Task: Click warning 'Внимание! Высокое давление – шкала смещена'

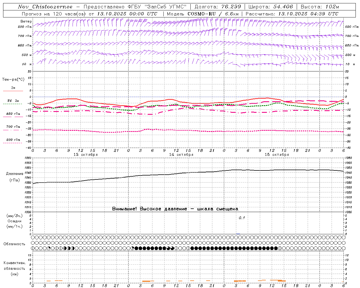Action: click(175, 209)
